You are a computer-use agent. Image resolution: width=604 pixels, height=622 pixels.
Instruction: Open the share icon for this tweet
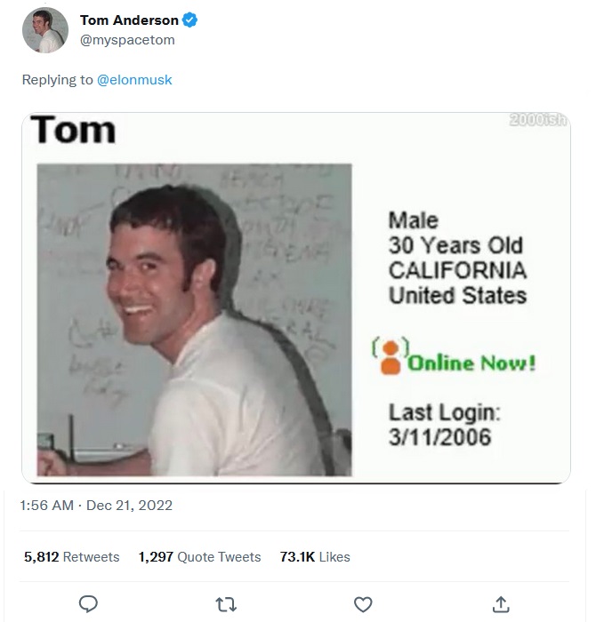(501, 604)
